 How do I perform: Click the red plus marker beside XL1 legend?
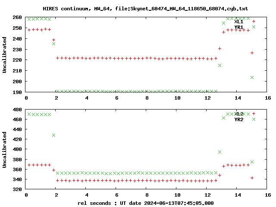254,21
